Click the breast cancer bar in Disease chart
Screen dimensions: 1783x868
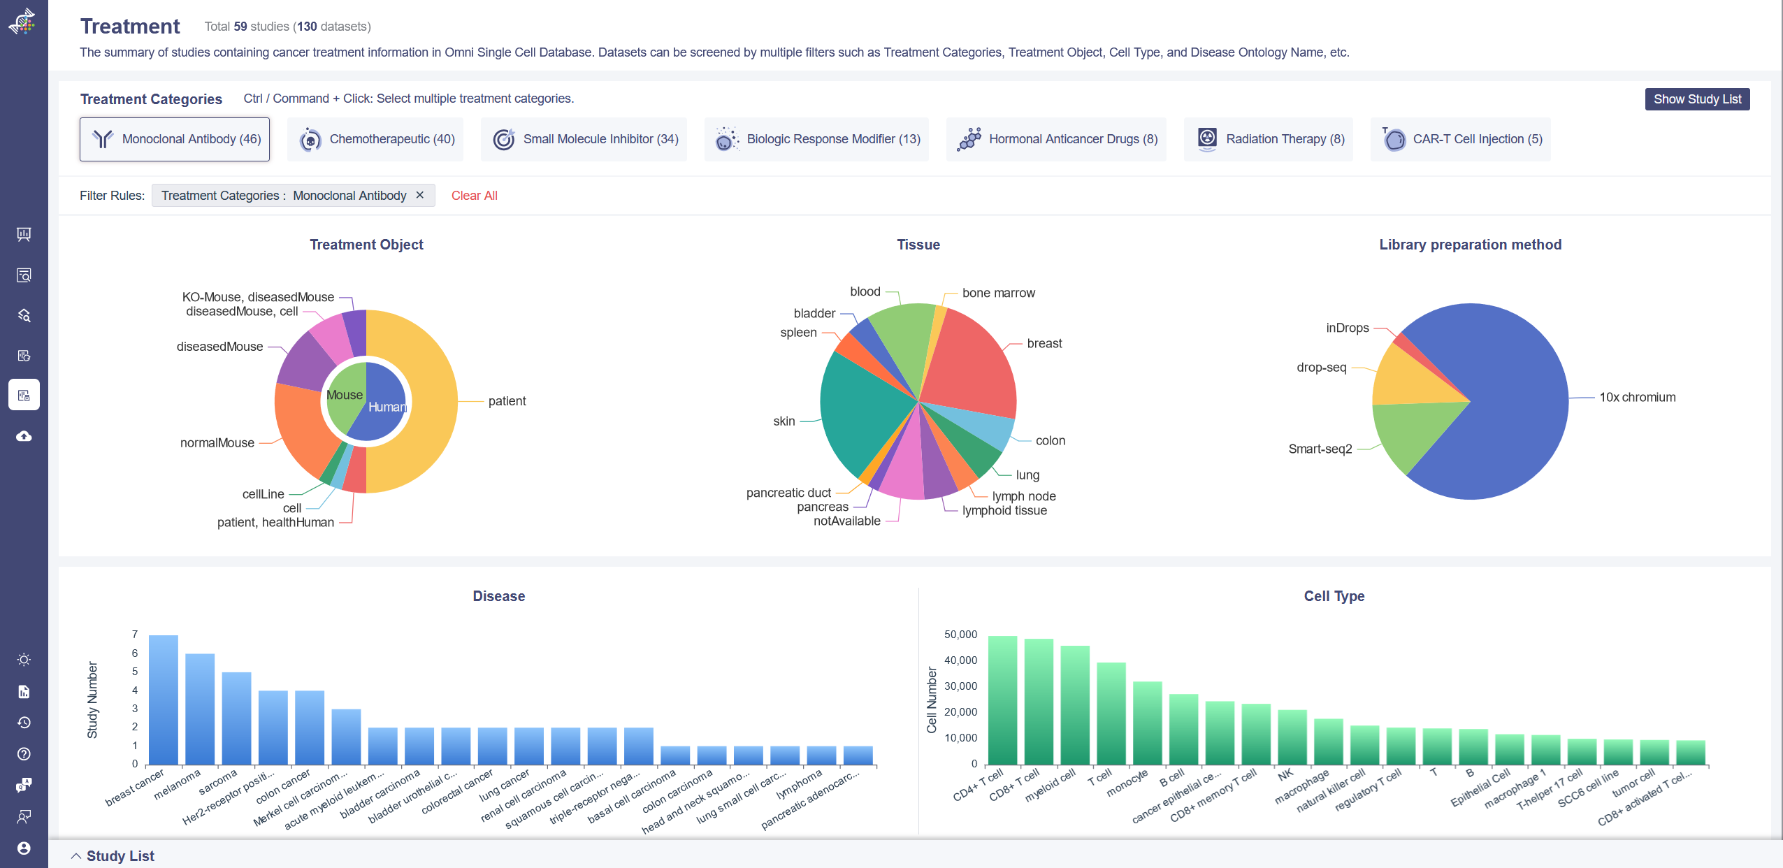(164, 700)
